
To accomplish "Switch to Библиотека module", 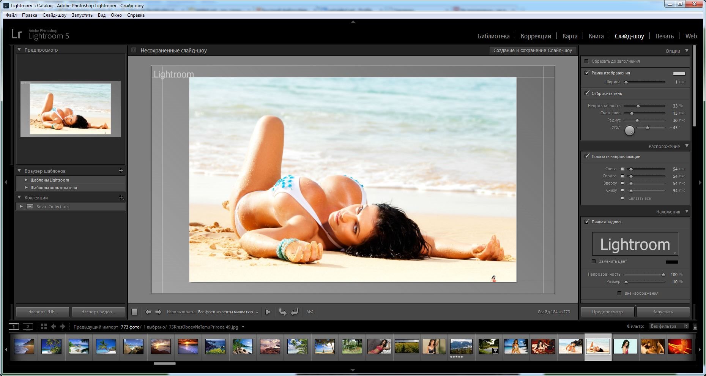I will [493, 36].
